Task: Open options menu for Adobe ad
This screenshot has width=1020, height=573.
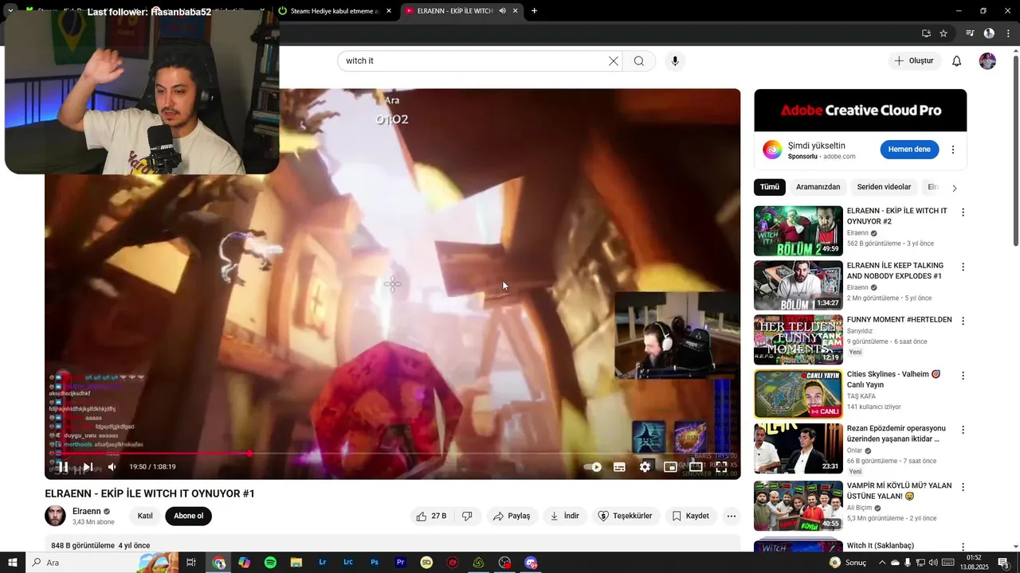Action: (952, 150)
